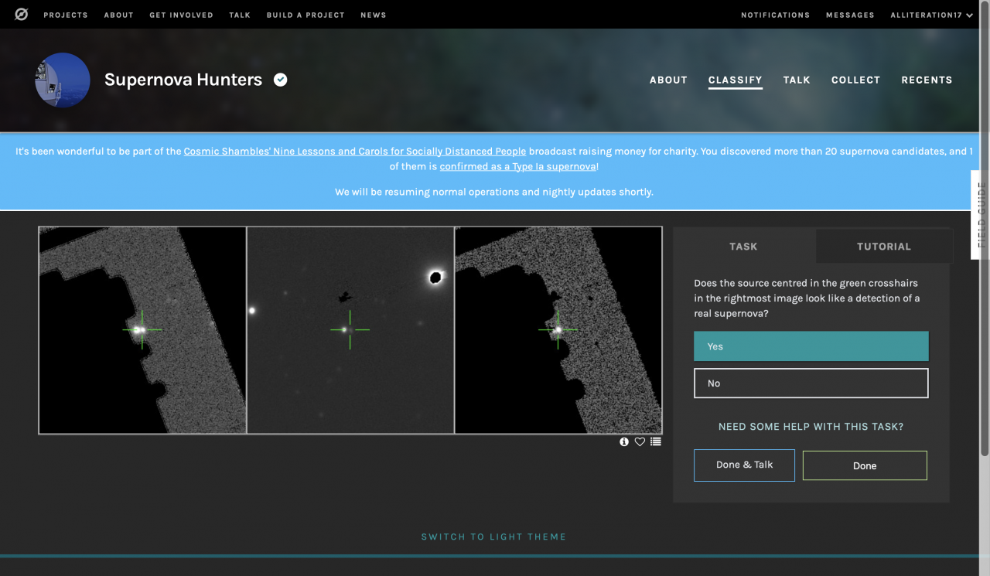Screen dimensions: 990x576
Task: Open the Cosmic Shambles Nine Lessons link
Action: click(x=355, y=152)
